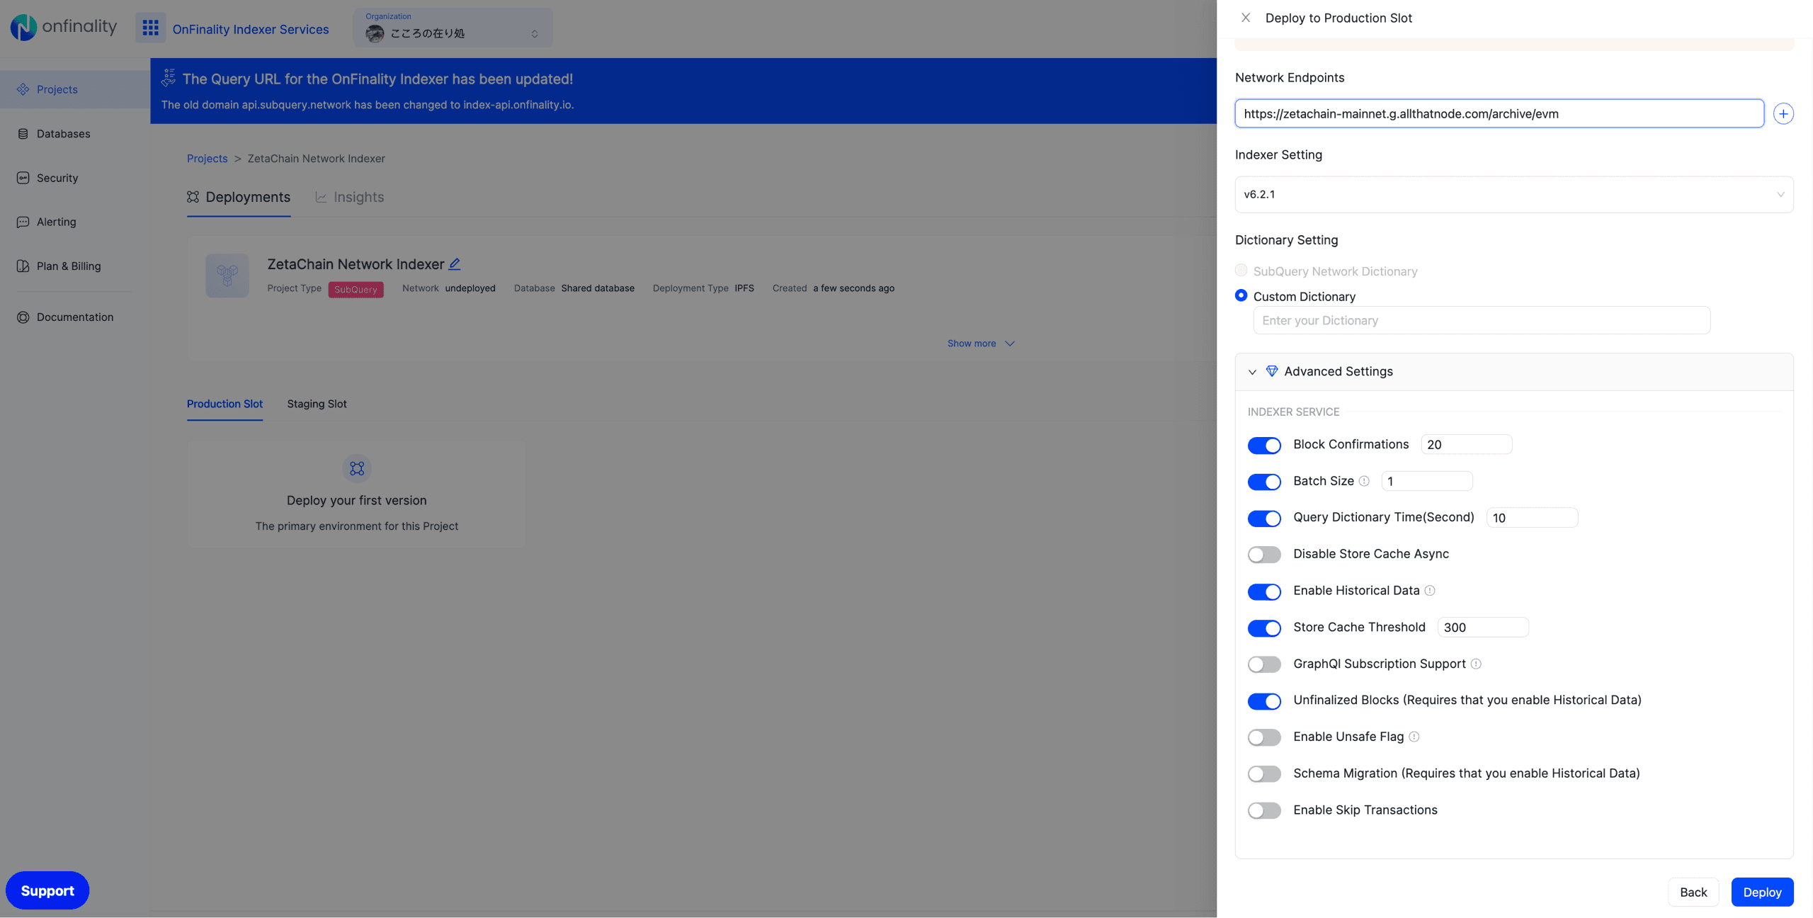1813x918 pixels.
Task: Add another network endpoint with the plus icon
Action: [1784, 113]
